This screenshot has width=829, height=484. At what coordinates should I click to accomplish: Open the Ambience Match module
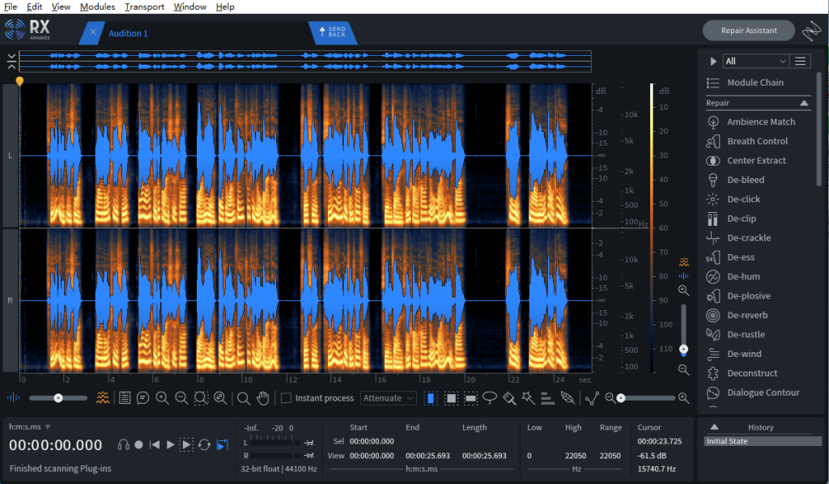point(760,121)
